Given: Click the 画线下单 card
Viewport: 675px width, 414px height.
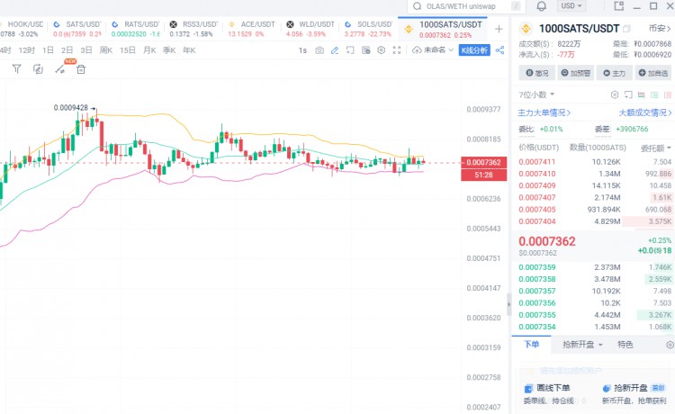Looking at the screenshot, I should (x=549, y=394).
